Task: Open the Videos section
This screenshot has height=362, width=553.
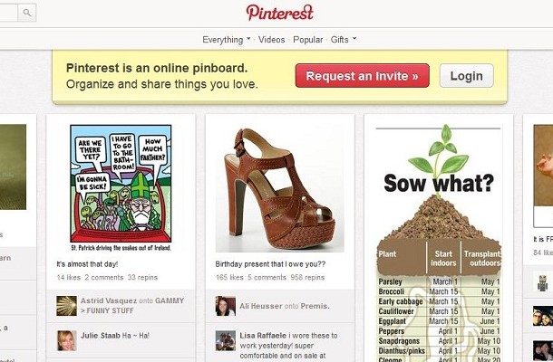Action: 272,40
